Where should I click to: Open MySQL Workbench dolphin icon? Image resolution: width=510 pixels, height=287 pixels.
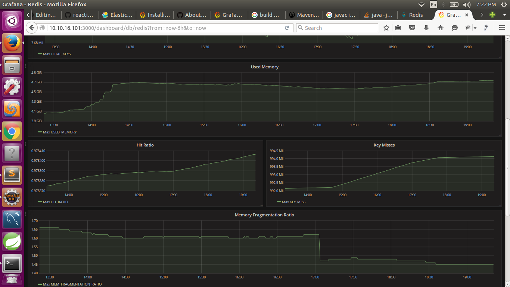(x=12, y=219)
